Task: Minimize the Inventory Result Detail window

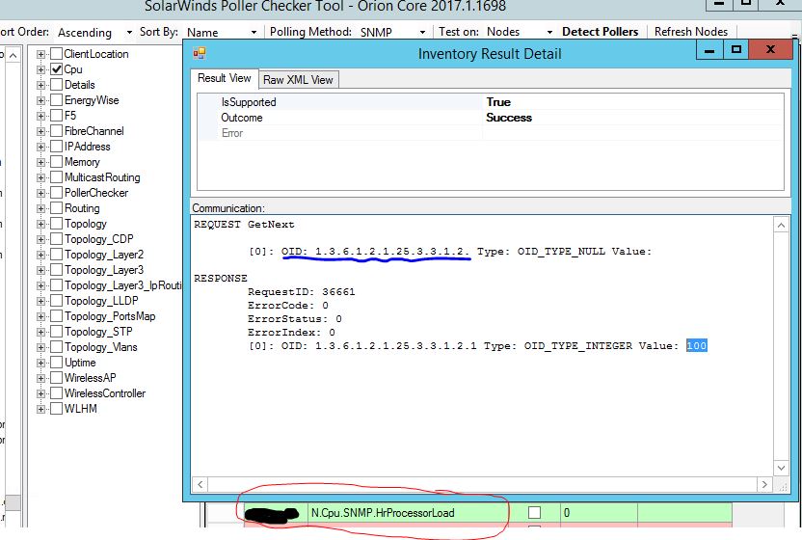Action: pyautogui.click(x=709, y=50)
